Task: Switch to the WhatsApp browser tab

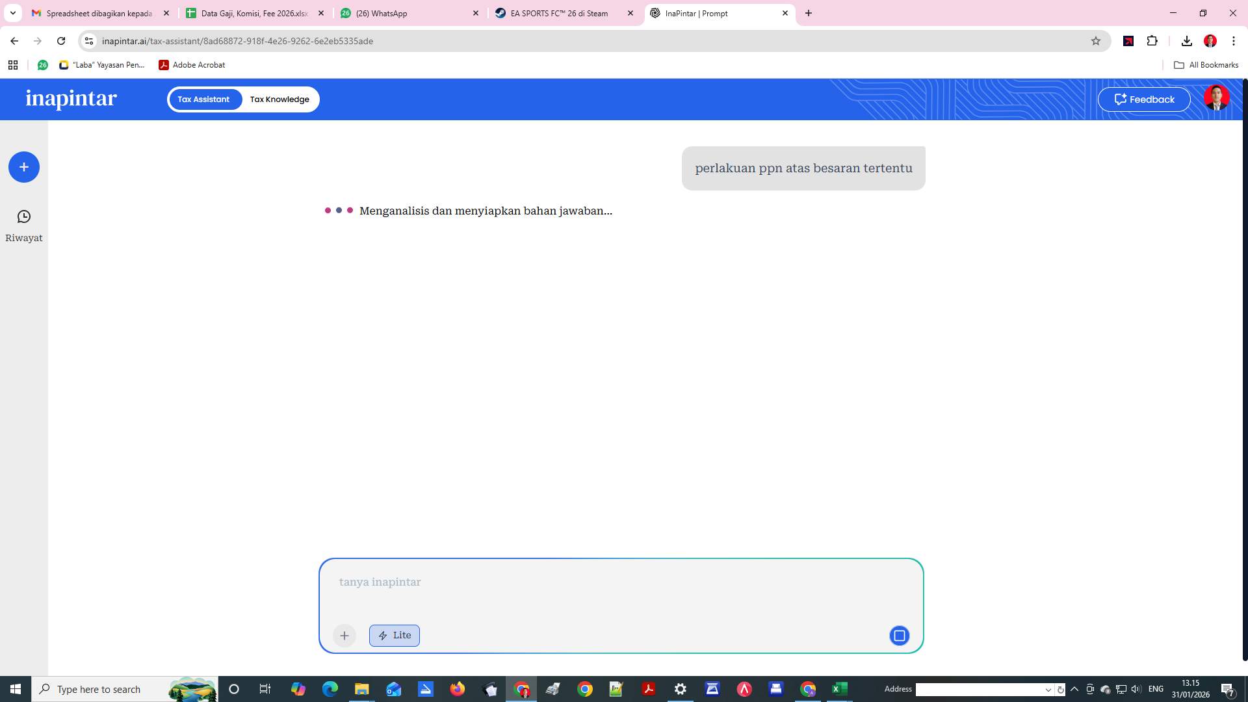Action: pos(381,13)
